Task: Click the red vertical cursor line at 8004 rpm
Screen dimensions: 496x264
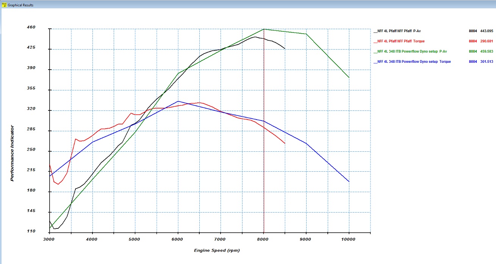Action: pyautogui.click(x=263, y=170)
